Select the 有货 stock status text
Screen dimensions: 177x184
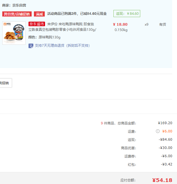click(162, 24)
